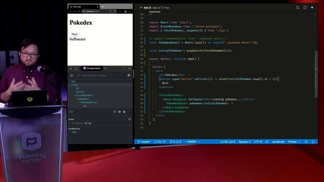Close the React App browser tab
This screenshot has width=324, height=182.
point(98,7)
